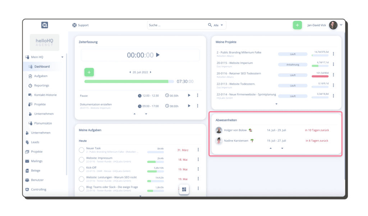Click the search magnifier icon
Screen dimensions: 368x216
click(x=210, y=25)
